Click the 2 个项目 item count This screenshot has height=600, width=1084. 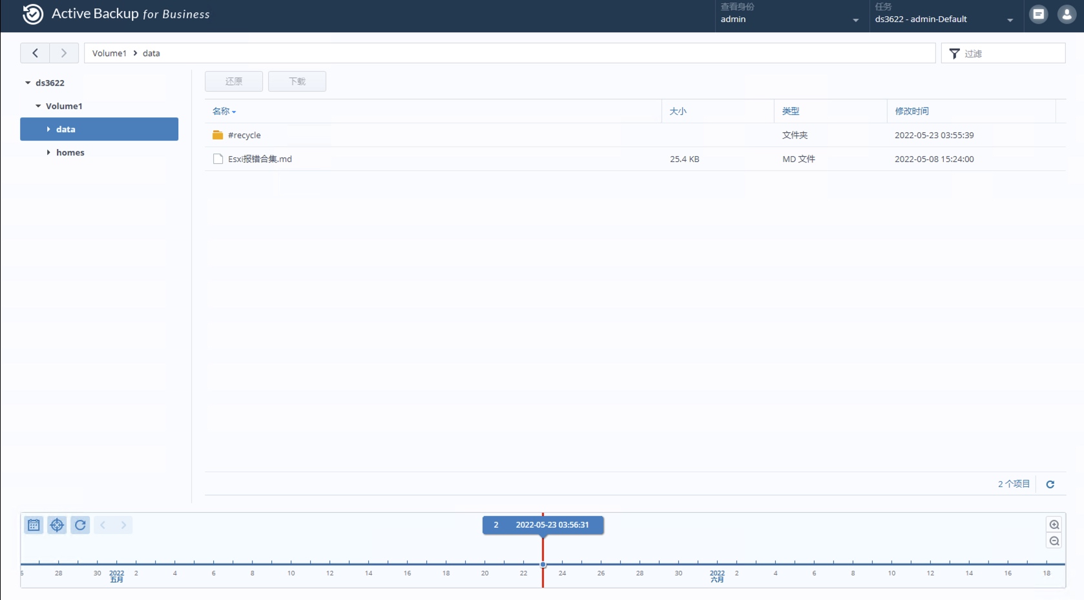[x=1014, y=484]
